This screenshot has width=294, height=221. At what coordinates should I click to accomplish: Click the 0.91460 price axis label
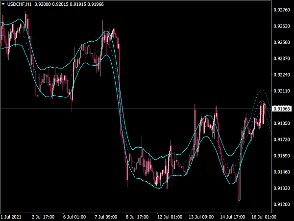coord(282,172)
